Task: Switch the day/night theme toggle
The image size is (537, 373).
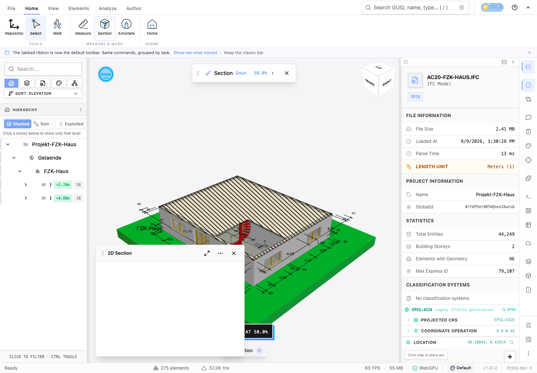Action: (x=492, y=7)
